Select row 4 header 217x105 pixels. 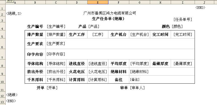coord(3,26)
